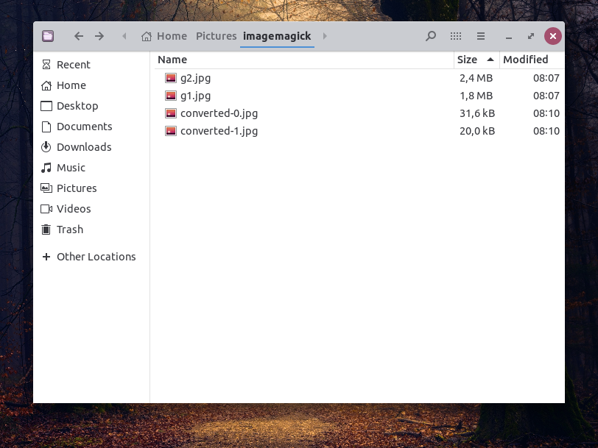Open Other Locations in the sidebar
Image resolution: width=598 pixels, height=448 pixels.
(91, 257)
